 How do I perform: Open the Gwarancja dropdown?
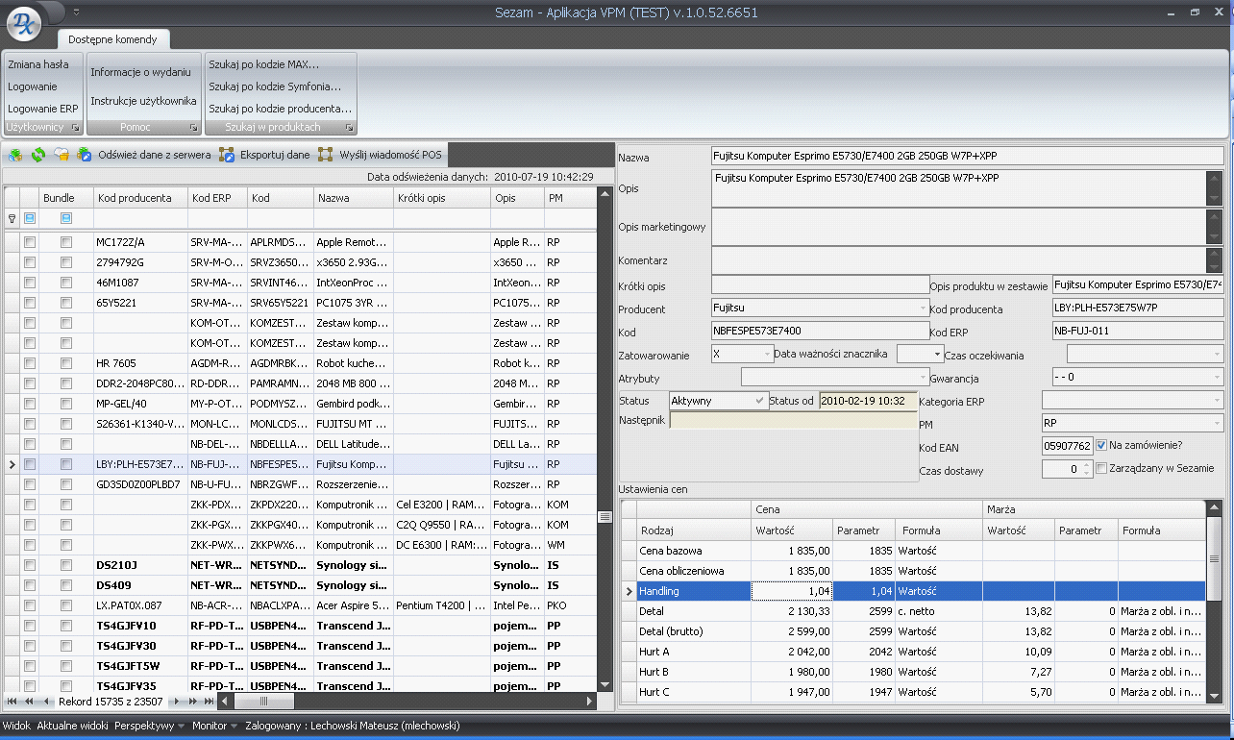point(1217,377)
